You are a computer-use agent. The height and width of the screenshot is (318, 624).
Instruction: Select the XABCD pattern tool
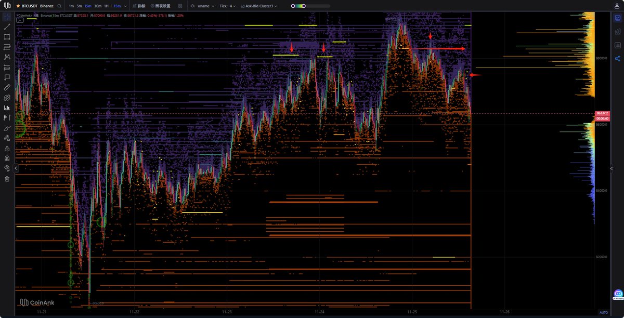click(7, 57)
